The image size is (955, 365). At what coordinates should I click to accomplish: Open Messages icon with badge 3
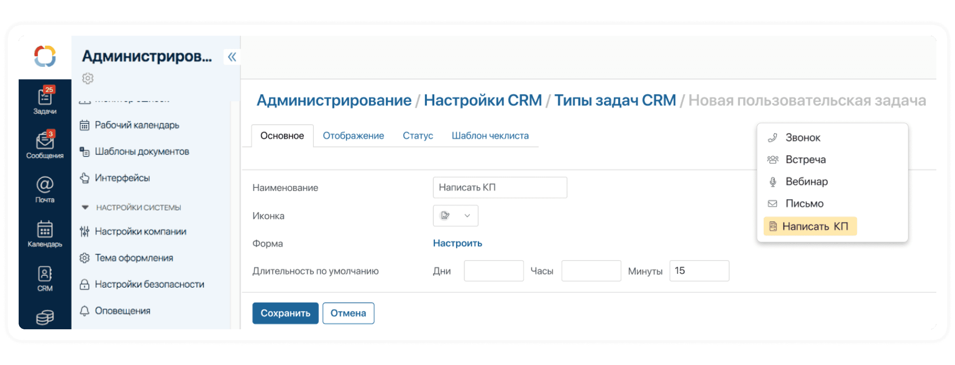(45, 144)
